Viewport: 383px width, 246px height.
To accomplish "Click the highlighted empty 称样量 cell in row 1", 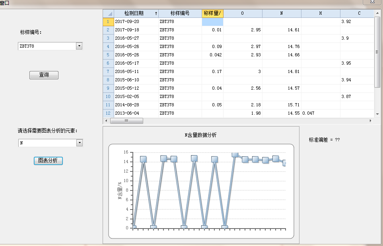I will coord(212,22).
